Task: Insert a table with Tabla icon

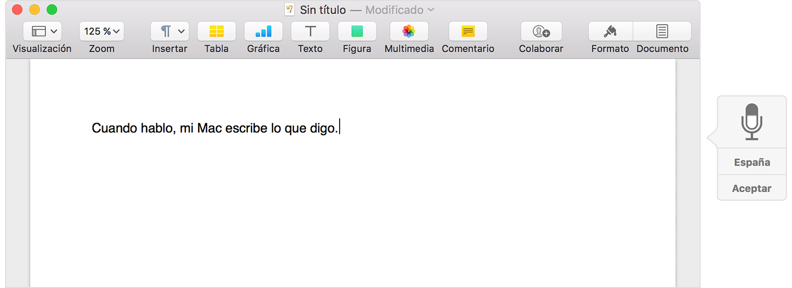Action: [x=216, y=31]
